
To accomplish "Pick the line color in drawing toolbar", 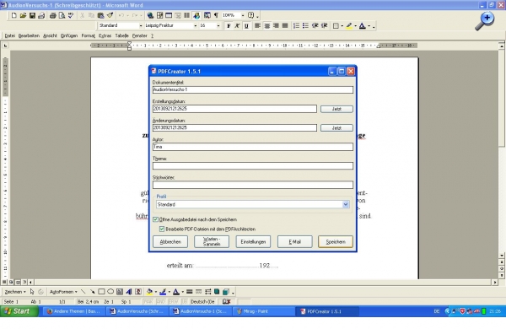I will coord(163,292).
